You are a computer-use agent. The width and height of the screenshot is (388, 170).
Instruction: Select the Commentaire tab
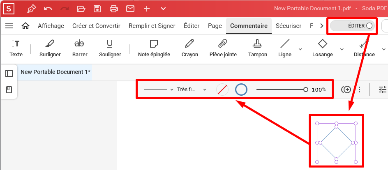[x=249, y=26]
